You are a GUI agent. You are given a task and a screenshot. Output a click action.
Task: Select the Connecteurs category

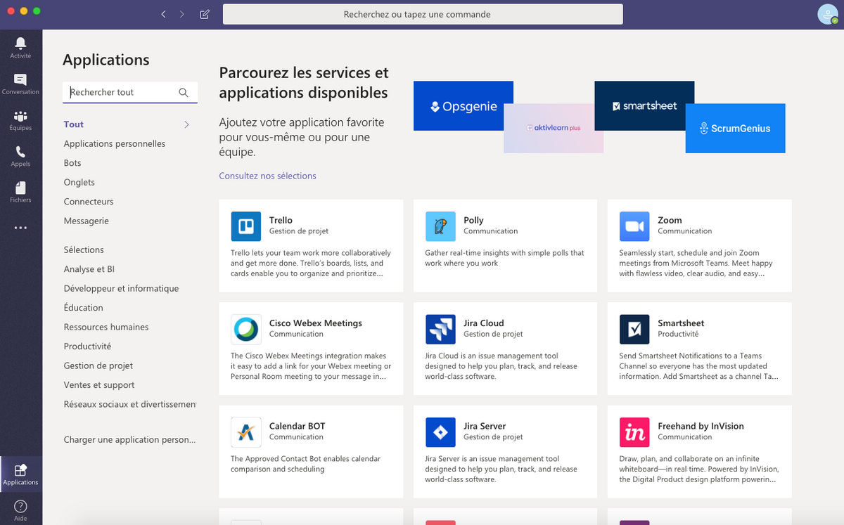(x=89, y=202)
